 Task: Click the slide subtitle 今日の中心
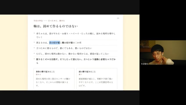38,21
